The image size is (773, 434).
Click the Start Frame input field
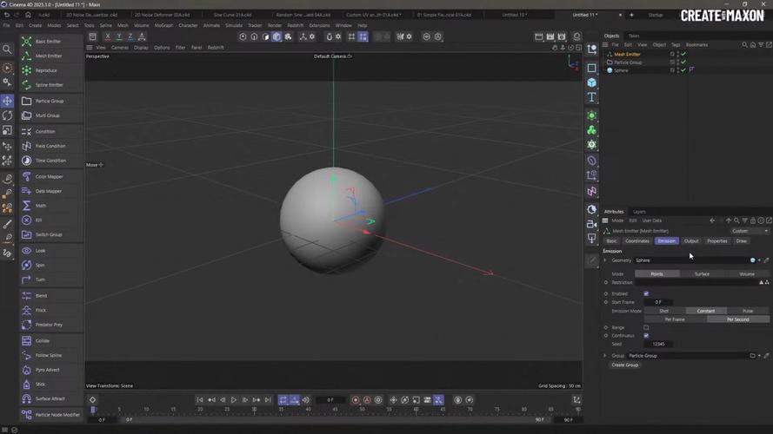pos(658,302)
